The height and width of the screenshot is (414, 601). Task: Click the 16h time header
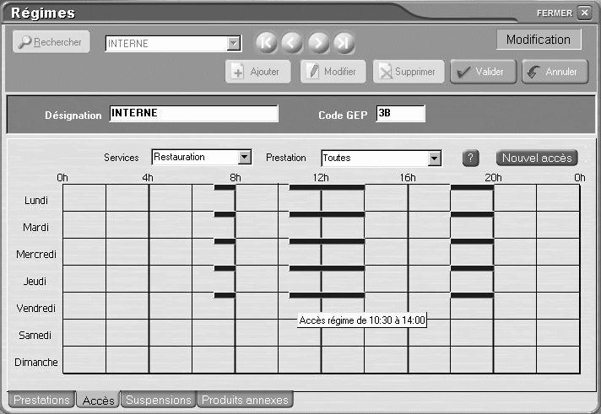tap(408, 178)
